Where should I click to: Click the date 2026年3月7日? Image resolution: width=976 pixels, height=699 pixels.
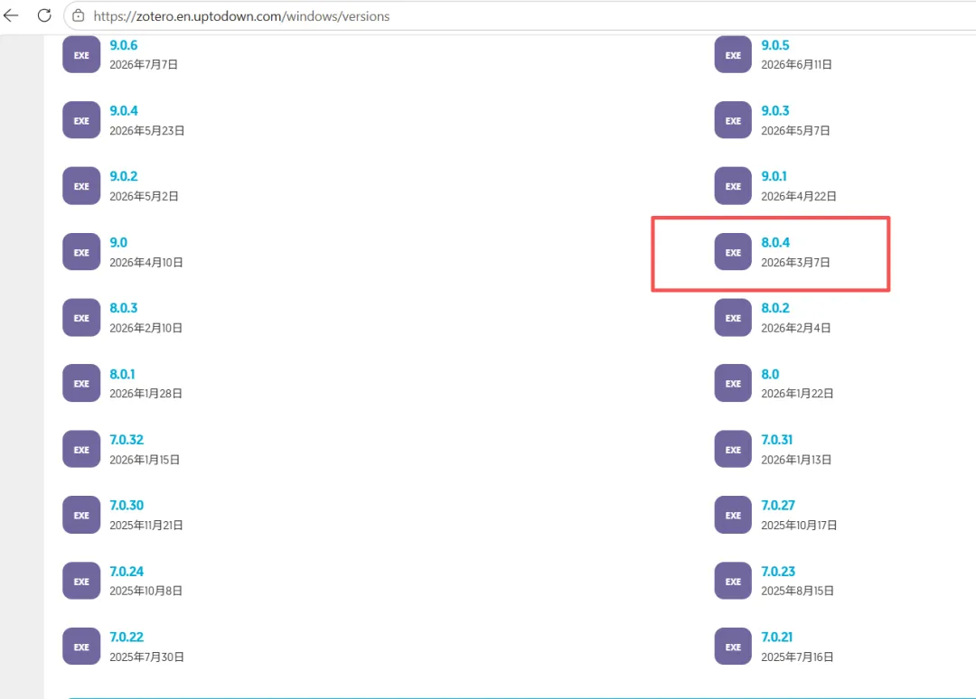tap(795, 263)
